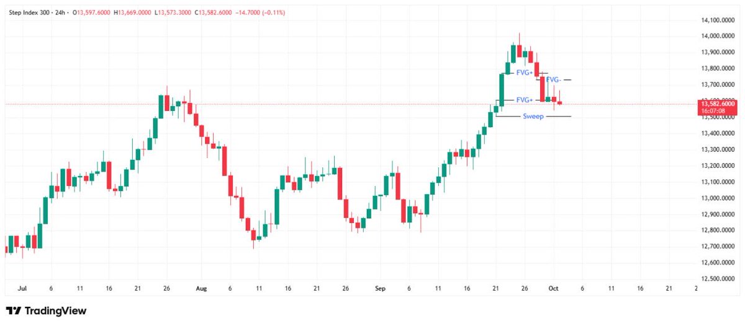Click the 13,300.0000 price axis label
The height and width of the screenshot is (326, 745).
718,149
